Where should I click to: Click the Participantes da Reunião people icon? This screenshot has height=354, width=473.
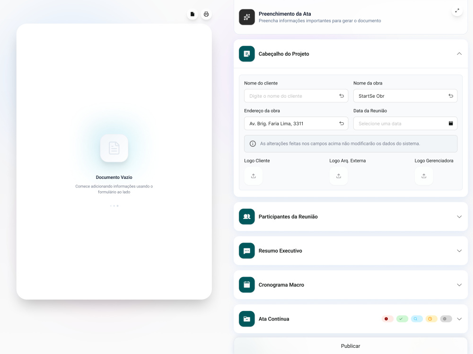point(247,217)
